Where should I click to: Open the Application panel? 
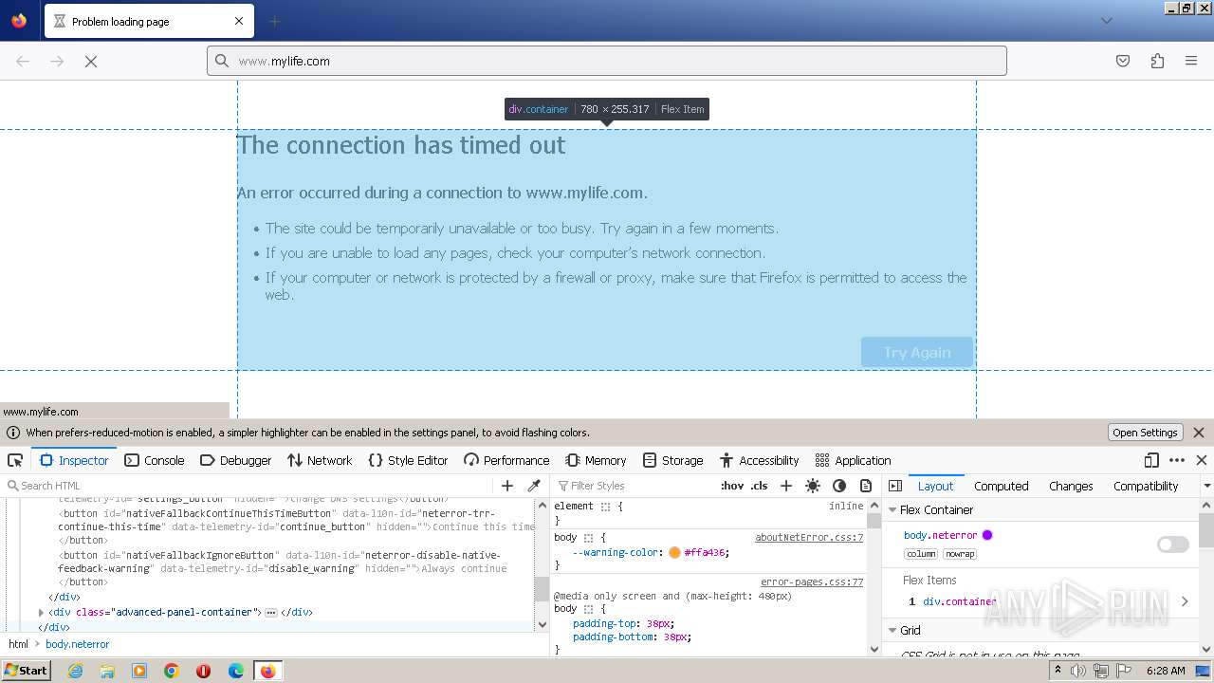coord(853,460)
